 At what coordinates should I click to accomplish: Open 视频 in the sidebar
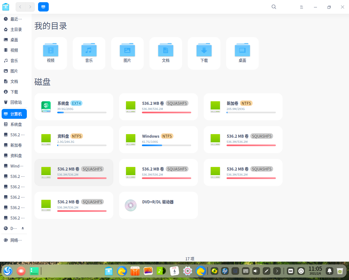pyautogui.click(x=14, y=50)
